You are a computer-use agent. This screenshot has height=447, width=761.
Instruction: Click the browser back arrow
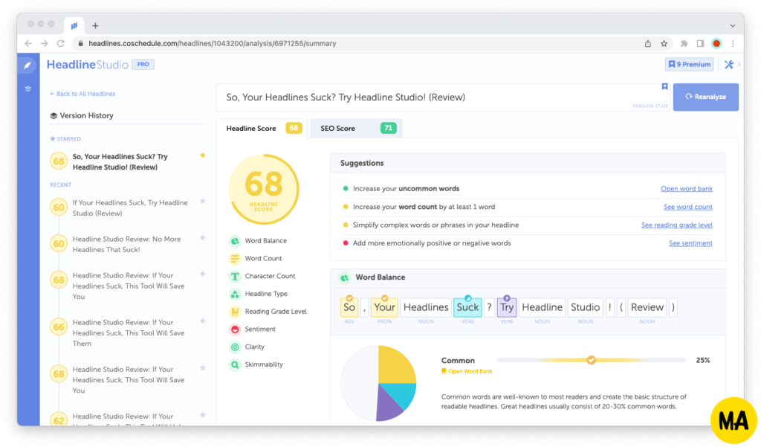tap(28, 43)
